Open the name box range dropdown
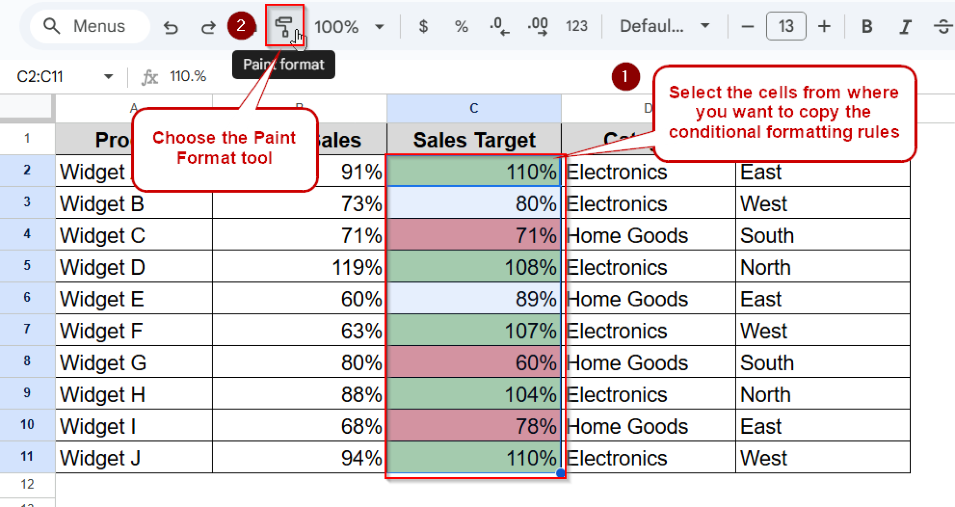The width and height of the screenshot is (955, 507). click(108, 76)
